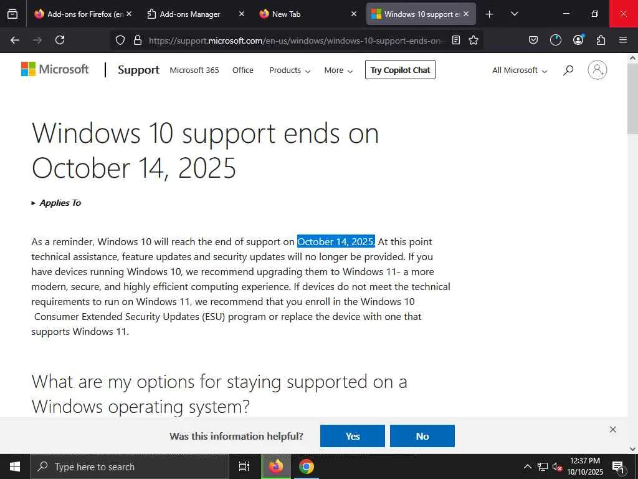The image size is (638, 479).
Task: Click the address bar URL field
Action: point(296,41)
